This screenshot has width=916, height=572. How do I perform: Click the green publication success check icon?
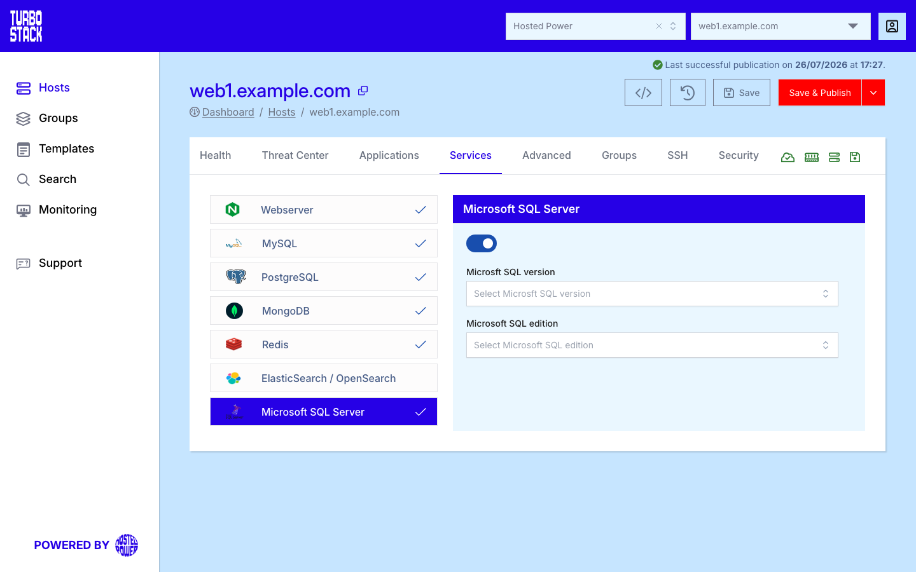pos(658,65)
